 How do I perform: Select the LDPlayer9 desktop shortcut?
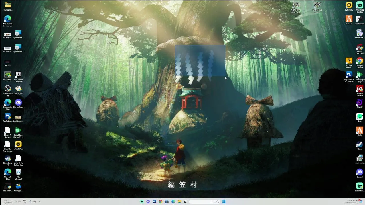(x=349, y=6)
